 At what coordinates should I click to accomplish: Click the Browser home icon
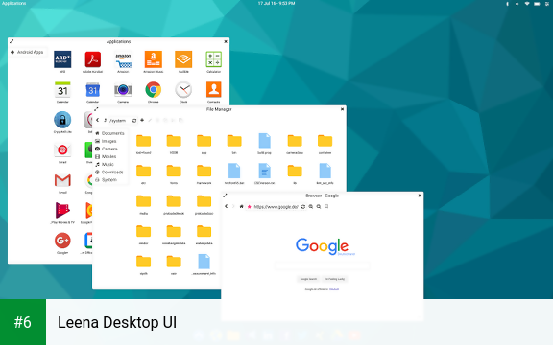click(242, 207)
